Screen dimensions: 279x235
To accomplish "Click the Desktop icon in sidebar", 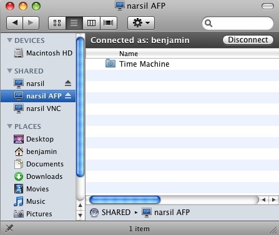I will (19, 139).
